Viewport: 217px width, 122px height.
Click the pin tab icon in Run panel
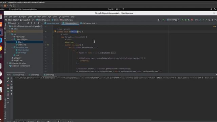coord(8,102)
